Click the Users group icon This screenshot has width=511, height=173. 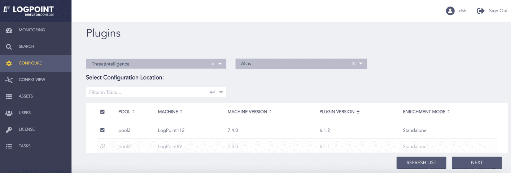tap(9, 113)
